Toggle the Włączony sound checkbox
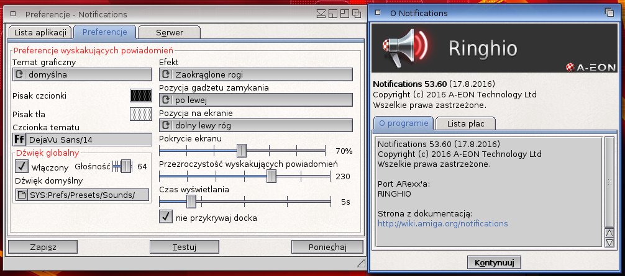Viewport: 625px width, 276px height. click(22, 166)
